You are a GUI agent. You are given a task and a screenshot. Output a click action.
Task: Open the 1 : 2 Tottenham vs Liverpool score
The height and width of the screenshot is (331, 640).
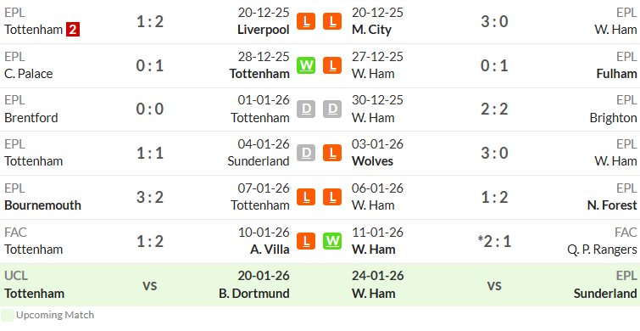tap(150, 22)
